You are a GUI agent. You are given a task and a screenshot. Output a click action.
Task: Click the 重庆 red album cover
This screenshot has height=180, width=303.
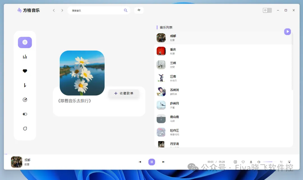(161, 51)
